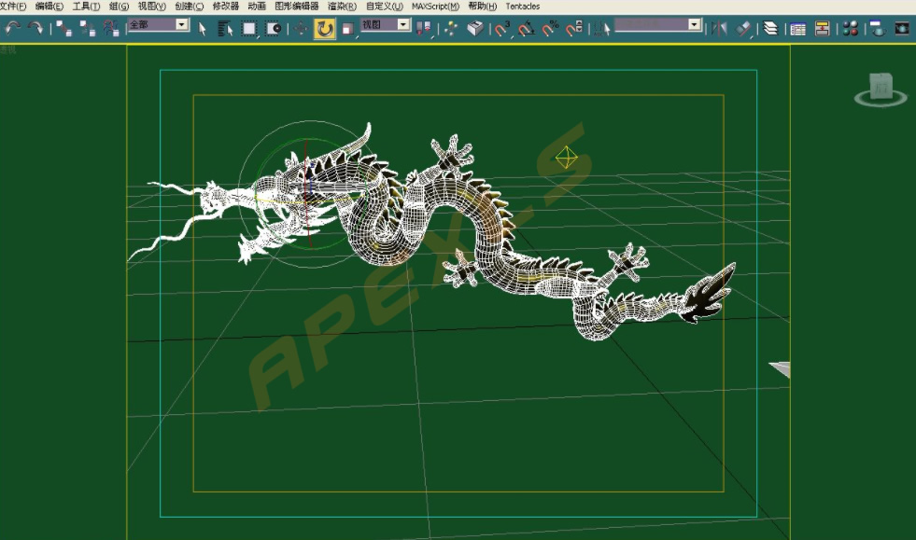Select the Select by Name tool
The image size is (916, 540).
coord(225,28)
